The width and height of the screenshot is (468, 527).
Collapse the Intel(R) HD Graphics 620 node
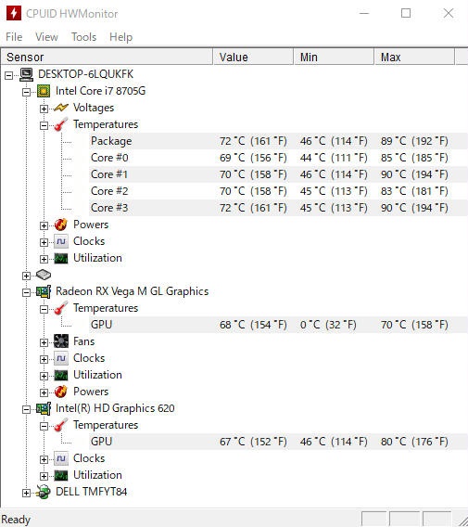[x=26, y=409]
